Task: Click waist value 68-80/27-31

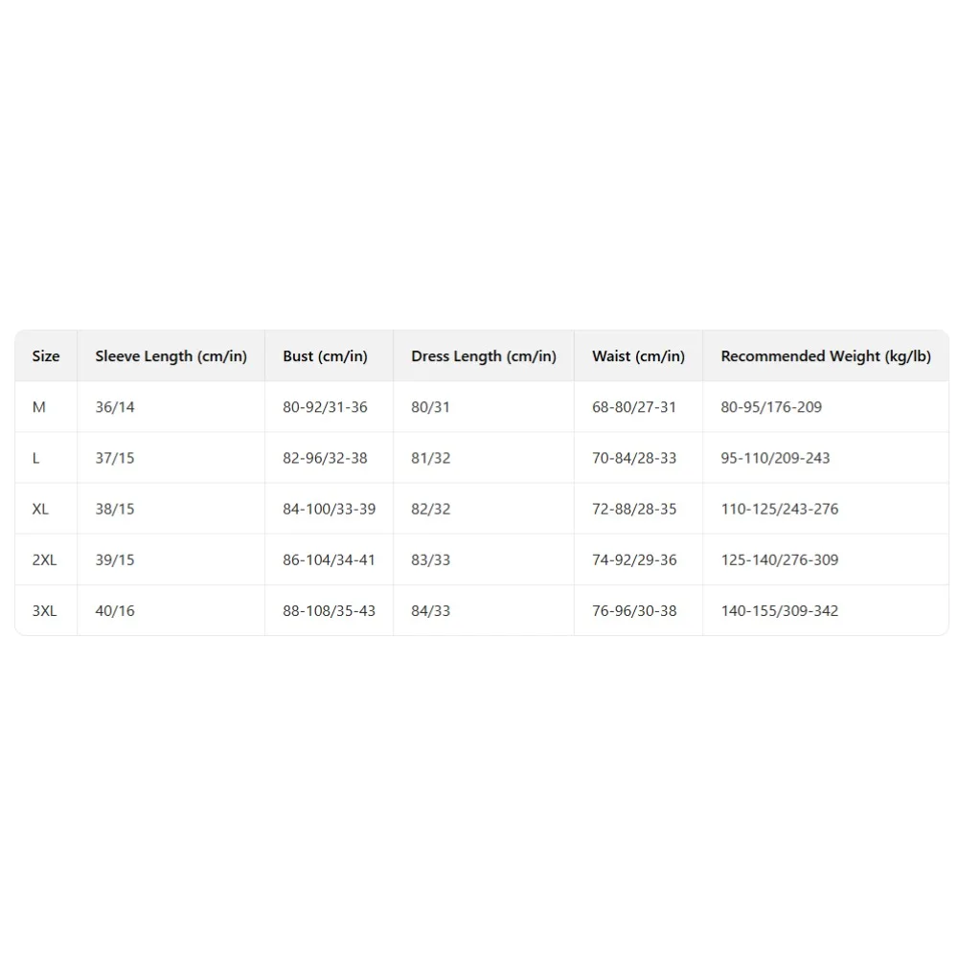Action: click(633, 407)
